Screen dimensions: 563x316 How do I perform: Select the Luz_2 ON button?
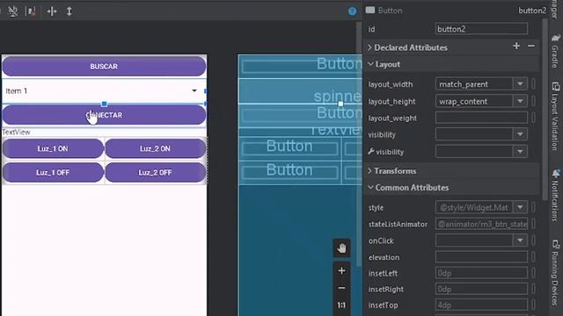coord(155,148)
